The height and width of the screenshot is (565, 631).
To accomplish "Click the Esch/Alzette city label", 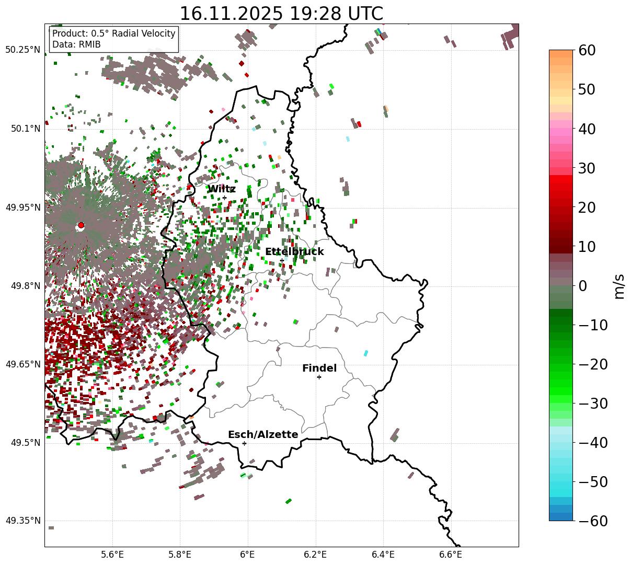I will tap(263, 434).
